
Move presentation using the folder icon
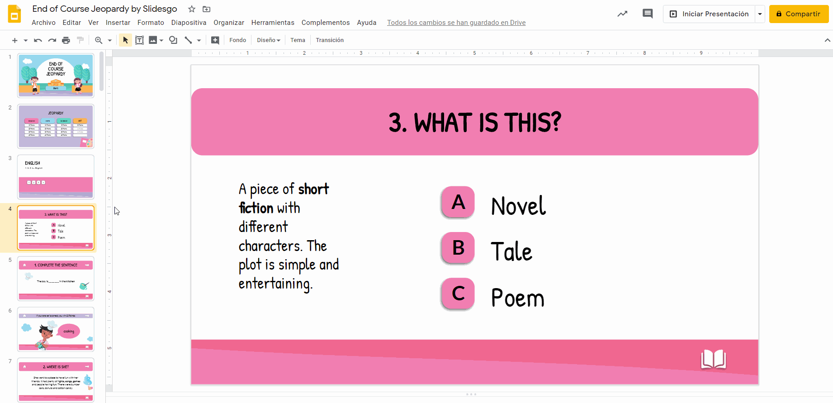click(206, 9)
